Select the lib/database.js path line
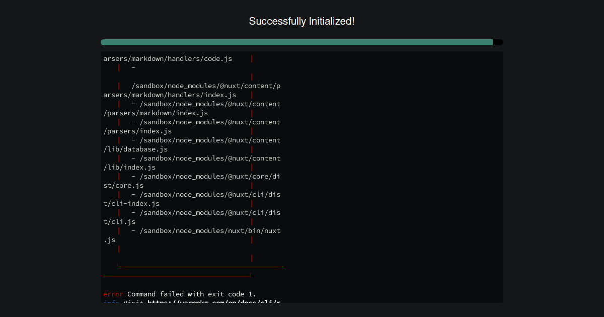604x317 pixels. coord(191,144)
